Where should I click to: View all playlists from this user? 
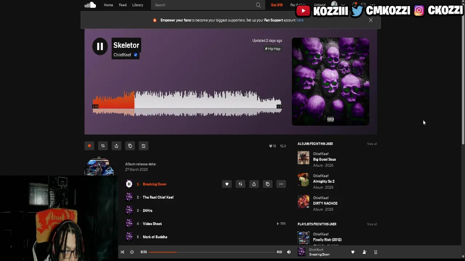[372, 224]
